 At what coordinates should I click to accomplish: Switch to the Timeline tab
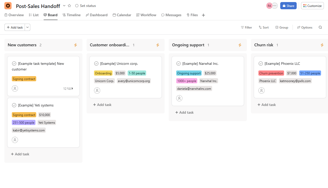pos(71,15)
